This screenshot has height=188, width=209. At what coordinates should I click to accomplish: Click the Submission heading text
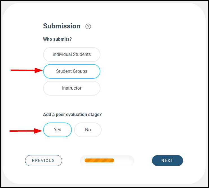click(61, 26)
